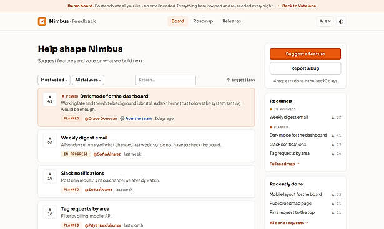Click author @Sofía Álvarez on Slack notifications

(99, 190)
